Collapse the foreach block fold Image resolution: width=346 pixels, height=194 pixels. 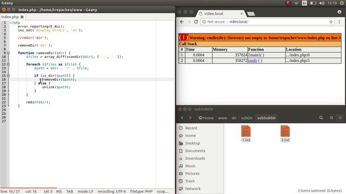[8, 64]
